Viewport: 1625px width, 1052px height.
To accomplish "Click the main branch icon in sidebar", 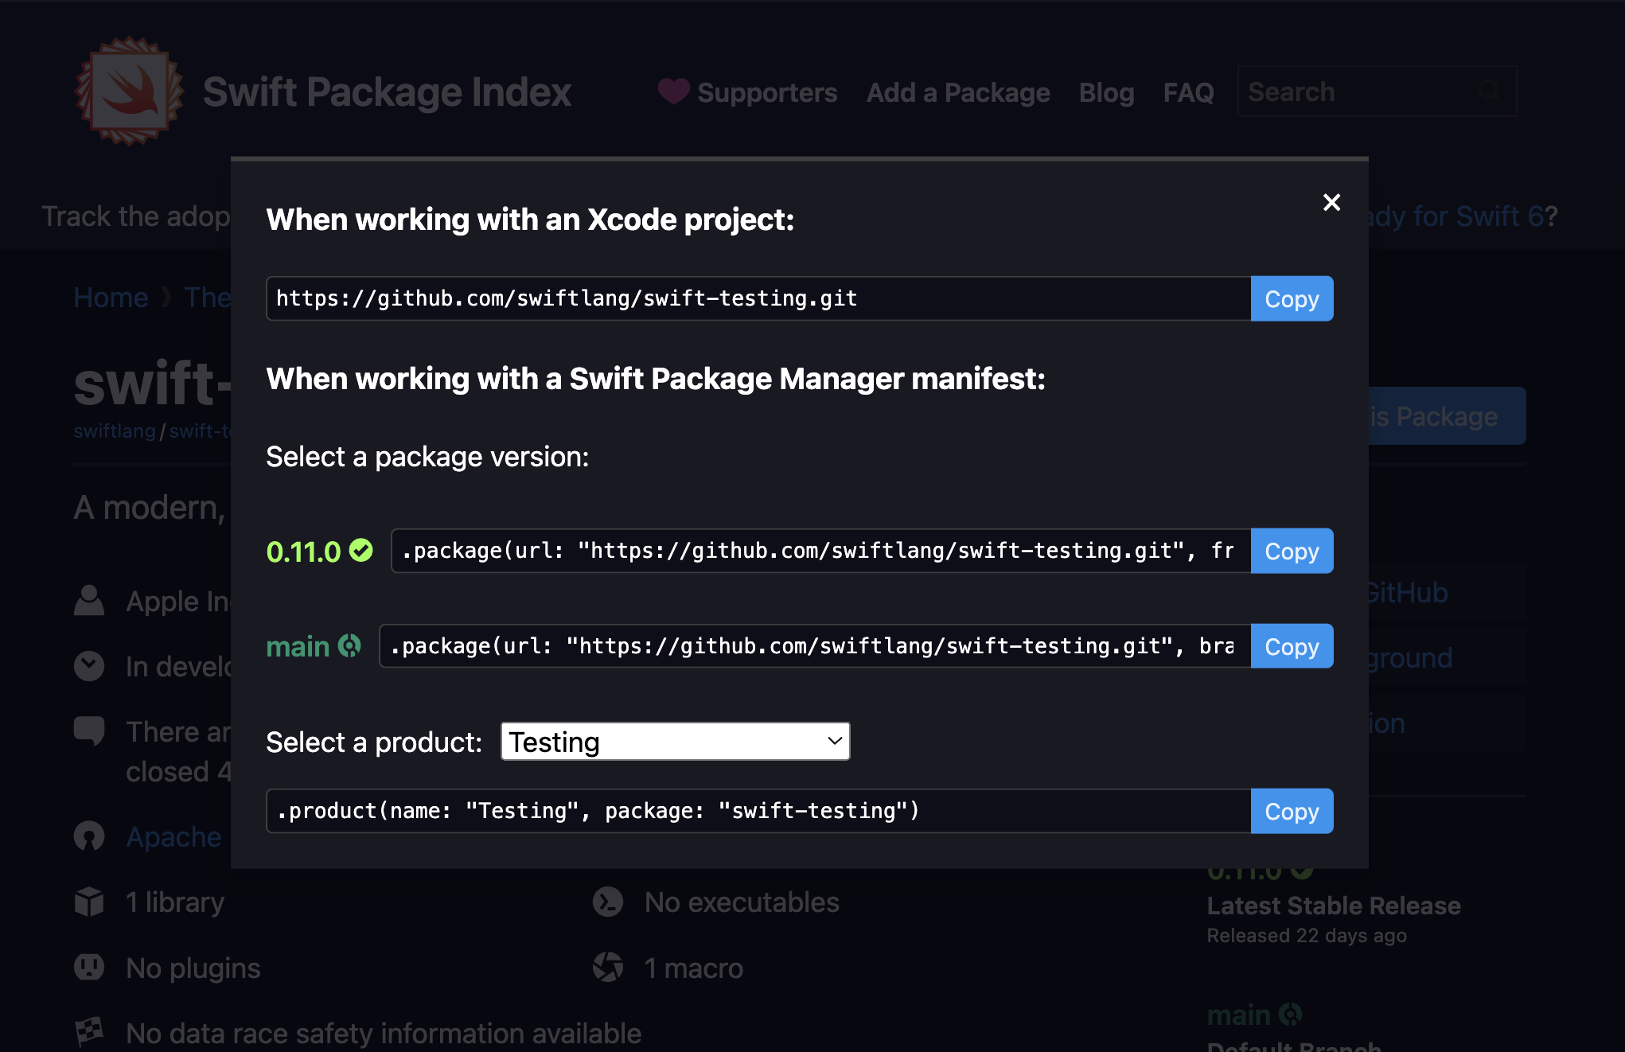I will 1290,1015.
